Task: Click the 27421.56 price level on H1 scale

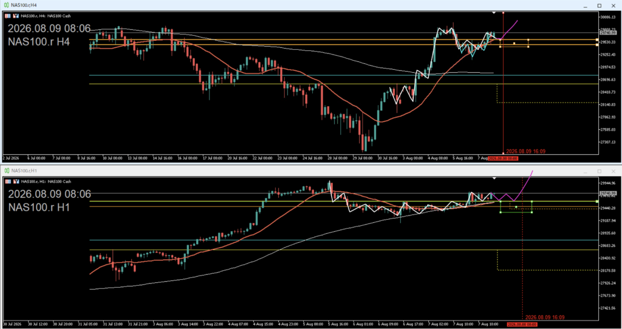Action: [x=607, y=308]
